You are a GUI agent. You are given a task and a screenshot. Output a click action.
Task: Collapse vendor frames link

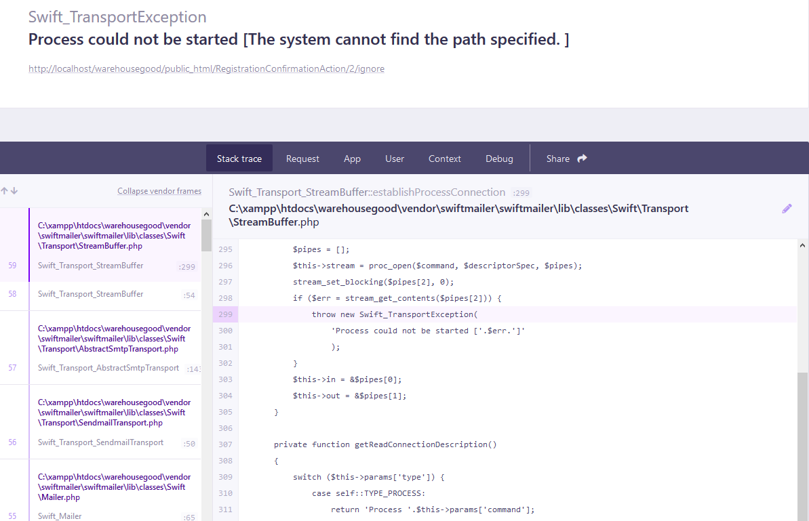pyautogui.click(x=159, y=190)
